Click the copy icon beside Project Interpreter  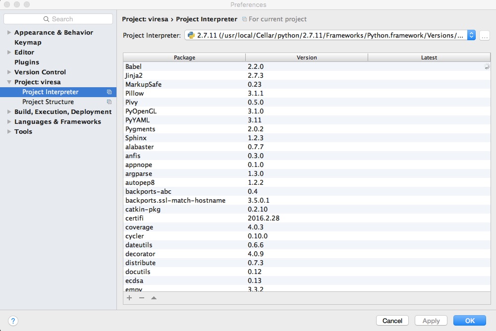tap(109, 92)
